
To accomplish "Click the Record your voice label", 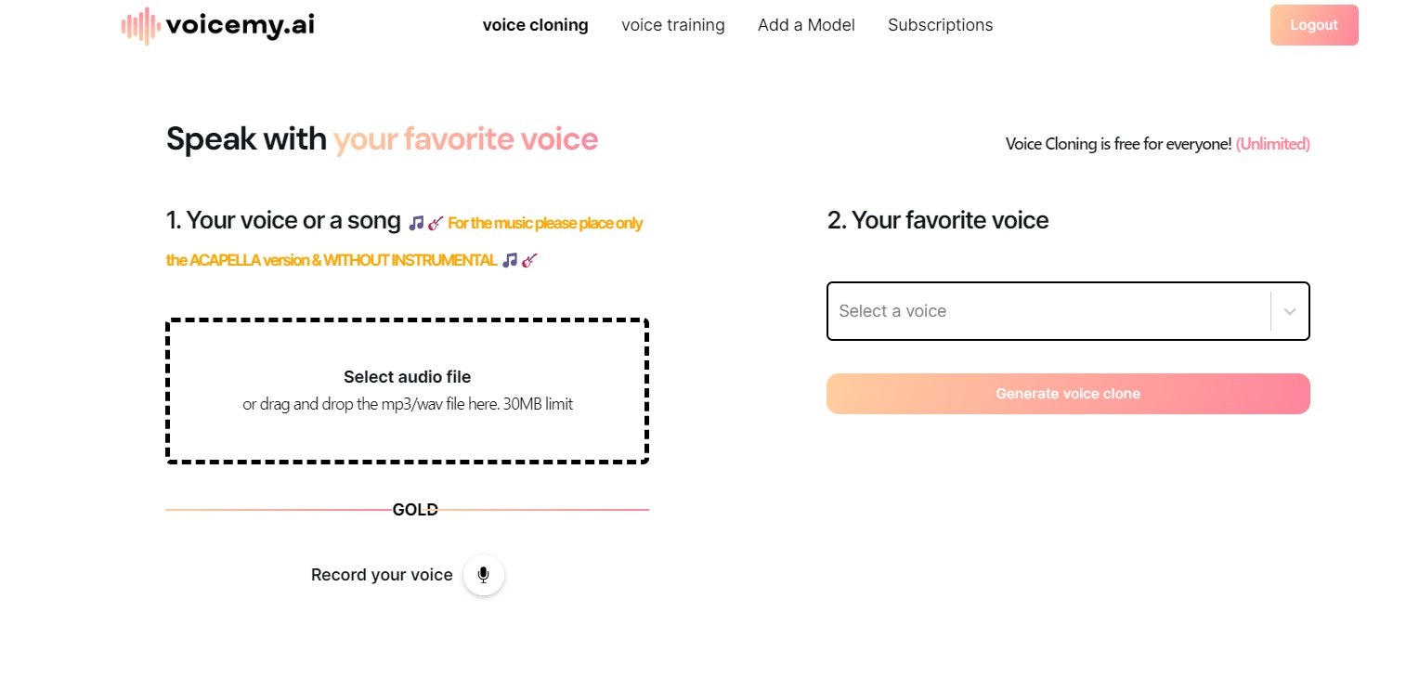I will pos(382,575).
